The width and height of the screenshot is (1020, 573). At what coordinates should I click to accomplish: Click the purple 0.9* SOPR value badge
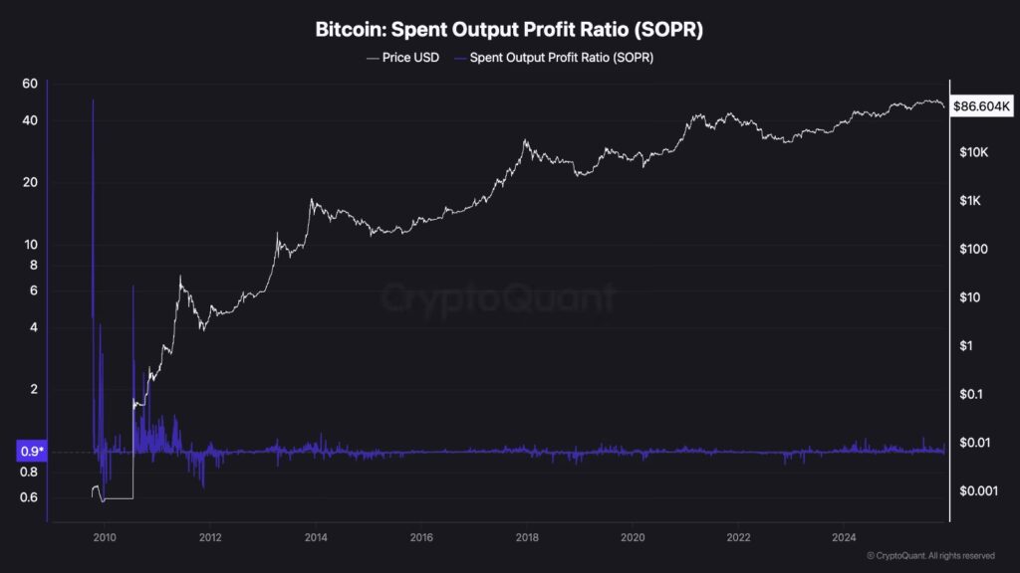pos(31,452)
